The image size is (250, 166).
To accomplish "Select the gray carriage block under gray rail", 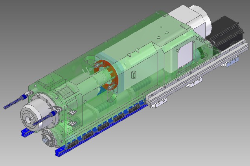I will tap(159, 103).
